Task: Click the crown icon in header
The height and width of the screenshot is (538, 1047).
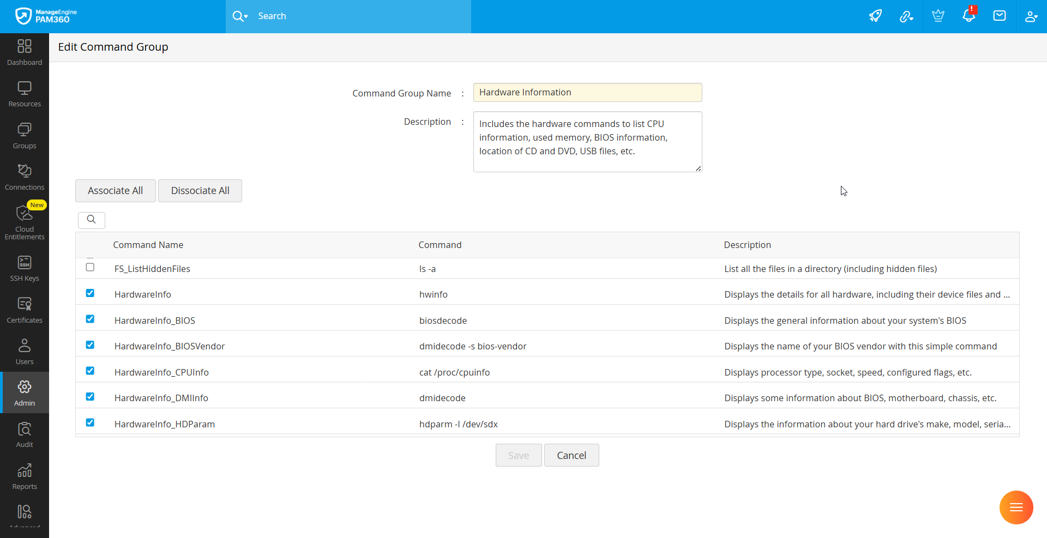Action: 938,16
